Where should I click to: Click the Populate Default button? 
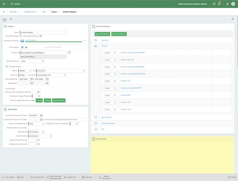coord(59,100)
